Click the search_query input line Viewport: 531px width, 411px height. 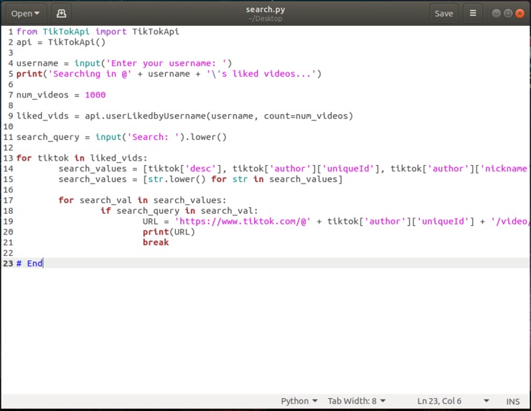point(121,137)
